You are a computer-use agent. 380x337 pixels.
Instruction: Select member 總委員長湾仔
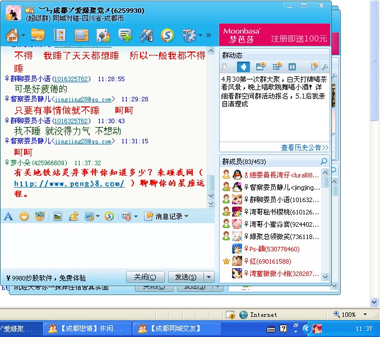(x=271, y=175)
